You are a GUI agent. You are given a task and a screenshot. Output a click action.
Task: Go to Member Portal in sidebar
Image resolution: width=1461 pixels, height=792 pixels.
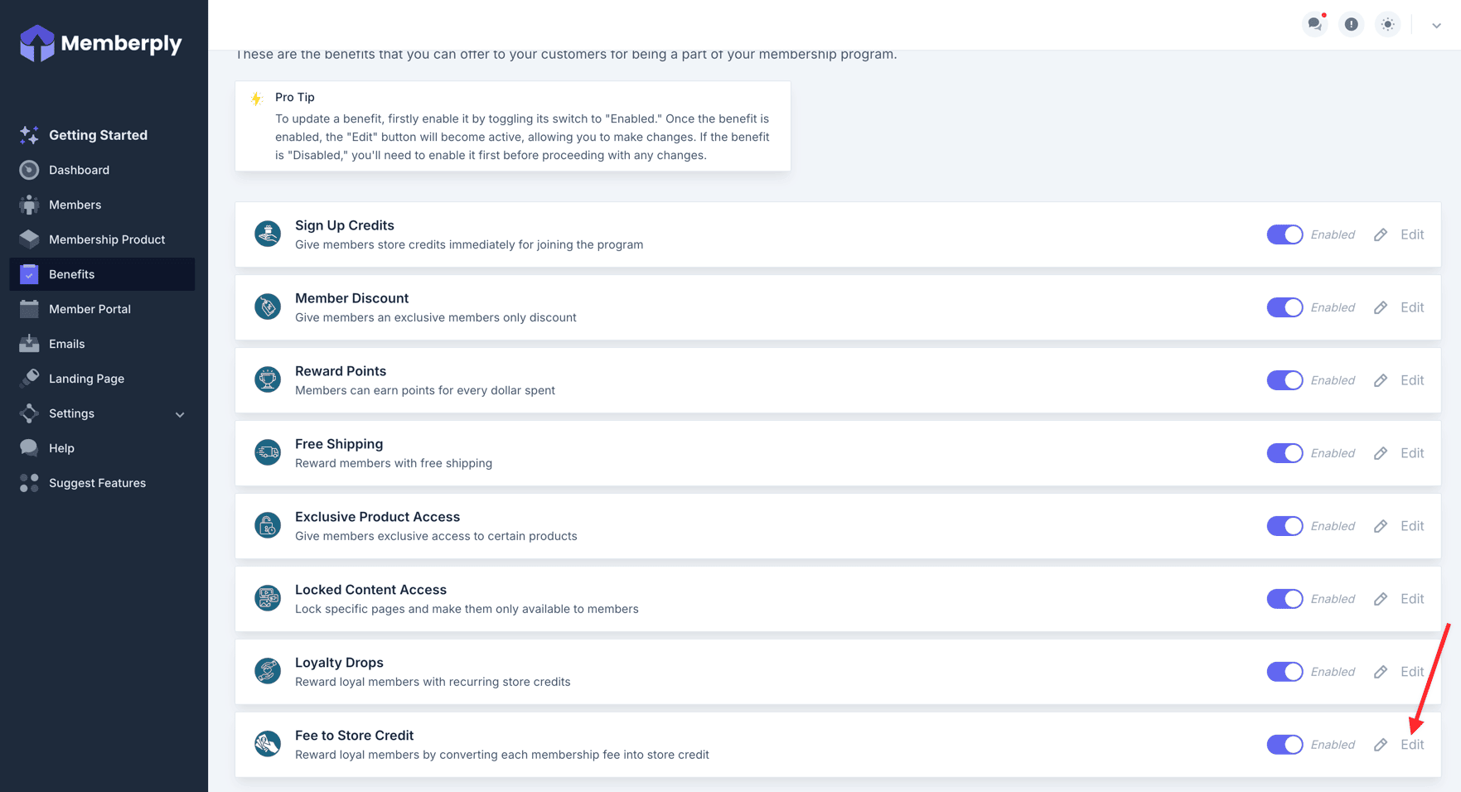click(89, 309)
